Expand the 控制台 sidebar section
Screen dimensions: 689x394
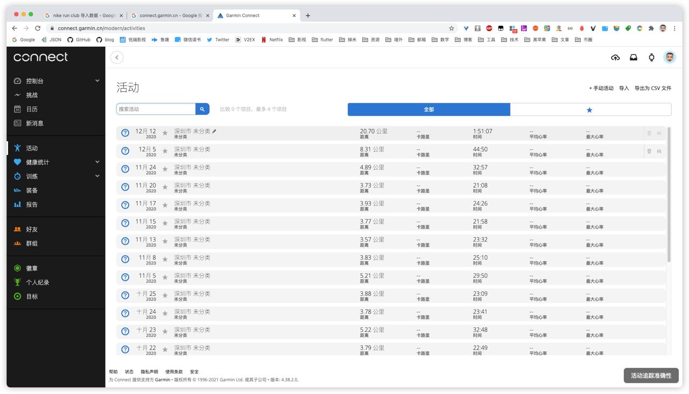pos(97,81)
